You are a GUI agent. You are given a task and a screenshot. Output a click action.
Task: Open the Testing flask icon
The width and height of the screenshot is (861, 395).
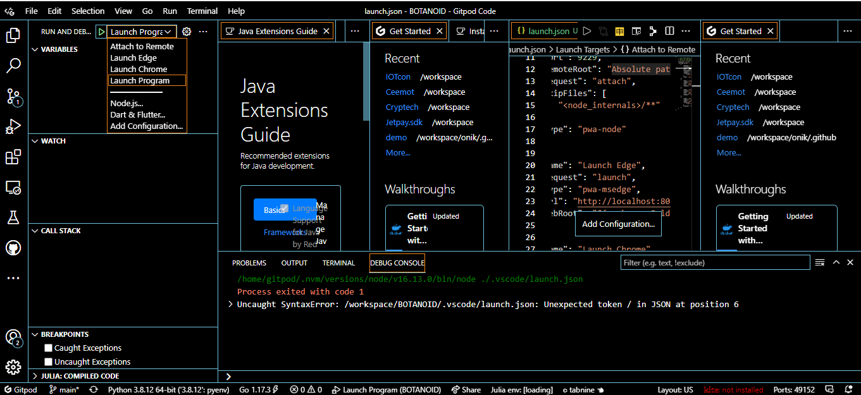[x=13, y=218]
